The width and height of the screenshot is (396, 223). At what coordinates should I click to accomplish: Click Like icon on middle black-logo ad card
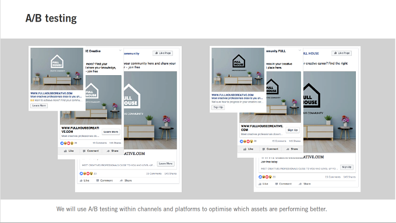(245, 149)
